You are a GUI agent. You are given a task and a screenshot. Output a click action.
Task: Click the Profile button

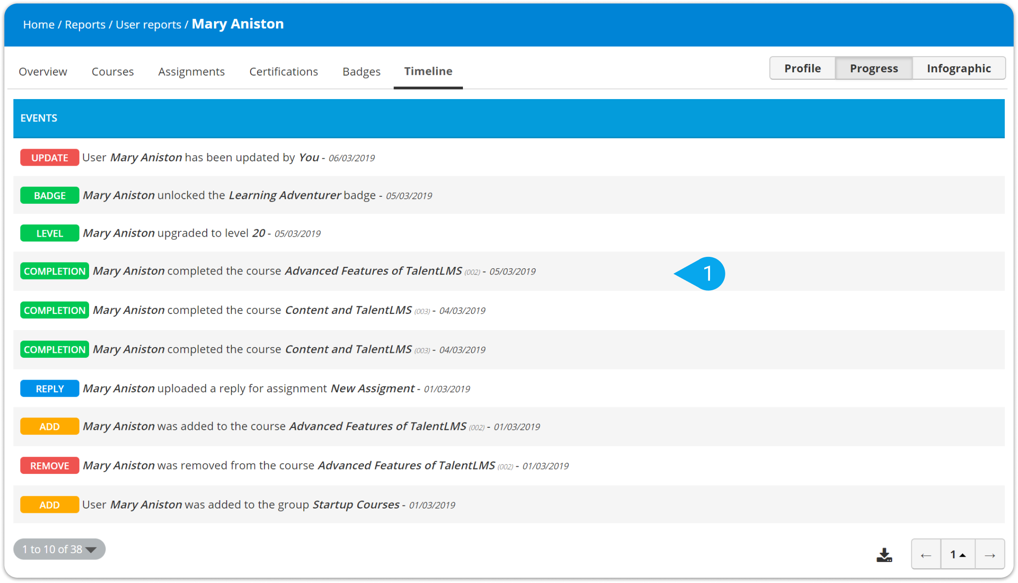click(x=803, y=68)
